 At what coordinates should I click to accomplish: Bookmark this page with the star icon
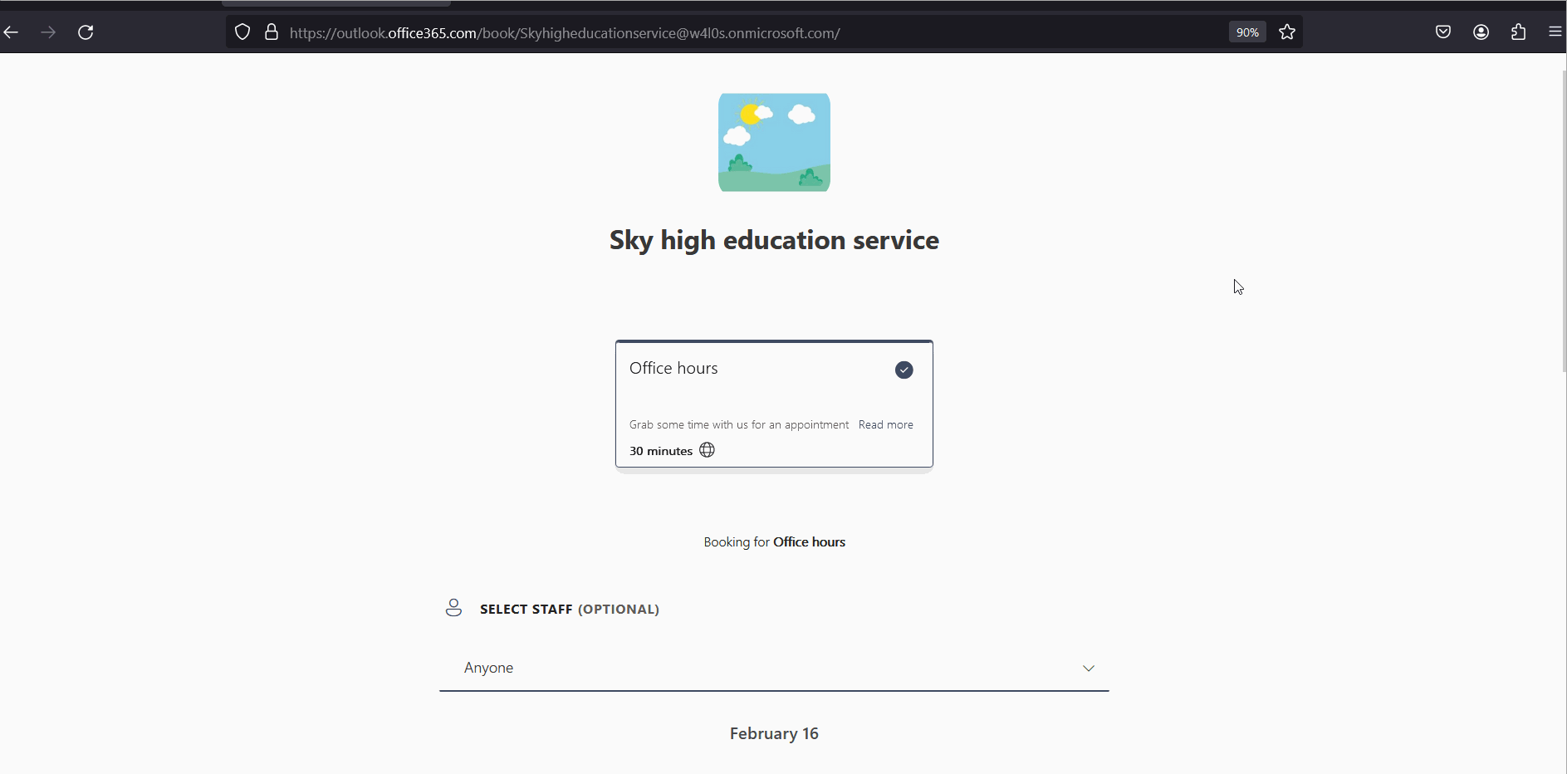tap(1287, 32)
